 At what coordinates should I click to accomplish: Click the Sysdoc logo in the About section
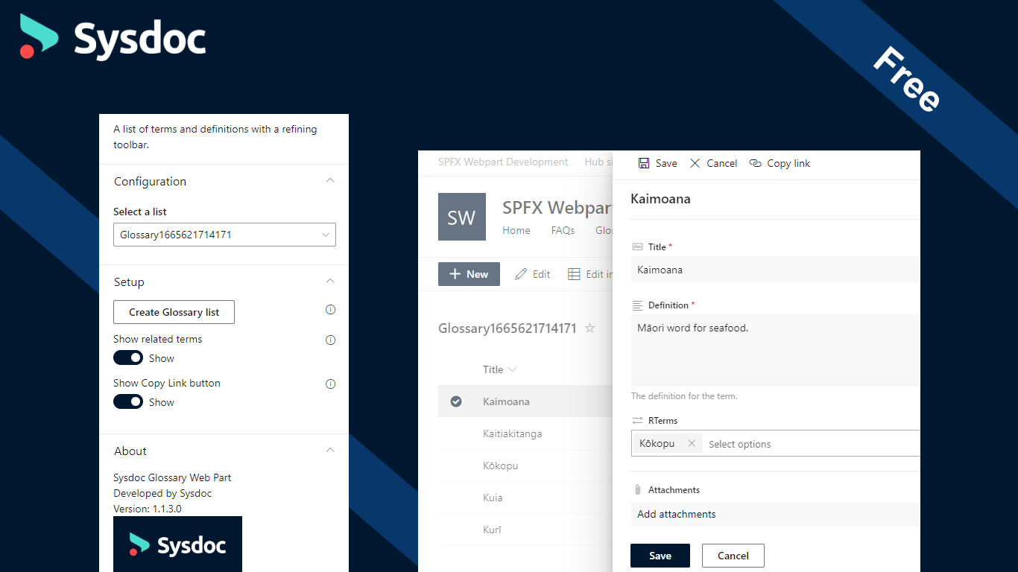[177, 544]
